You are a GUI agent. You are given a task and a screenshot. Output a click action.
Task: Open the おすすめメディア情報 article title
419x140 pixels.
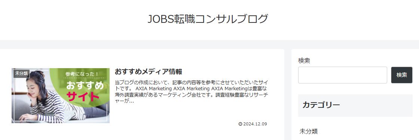point(149,71)
